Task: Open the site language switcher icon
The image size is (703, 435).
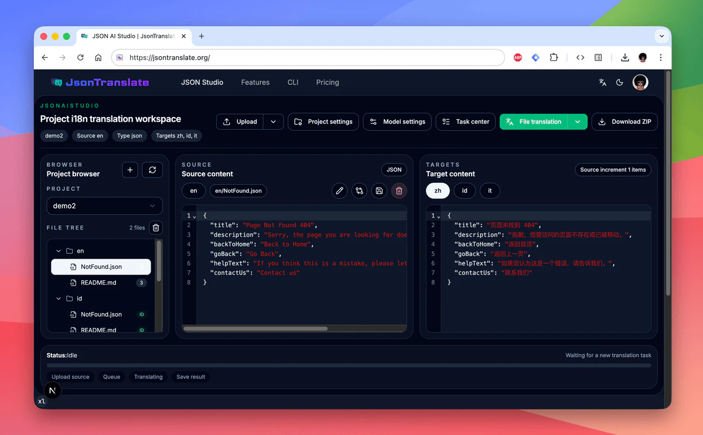Action: [602, 83]
